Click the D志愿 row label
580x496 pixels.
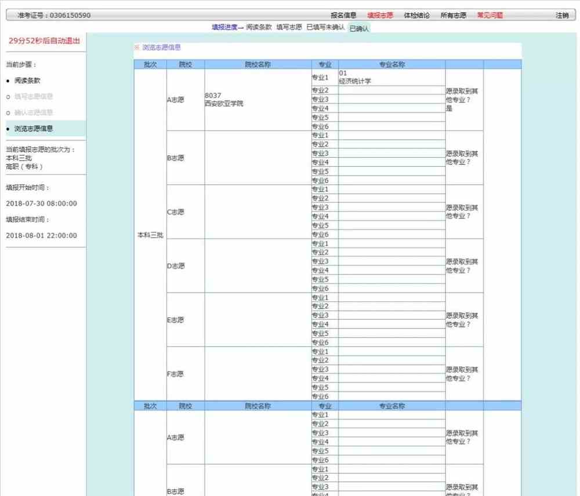175,266
